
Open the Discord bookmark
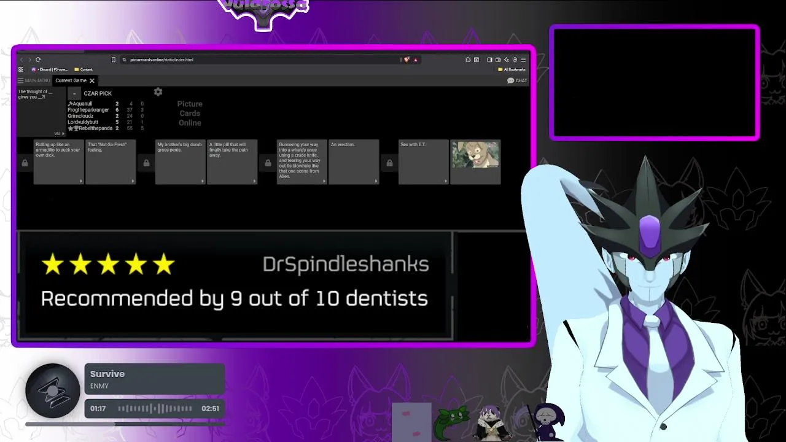click(x=49, y=69)
